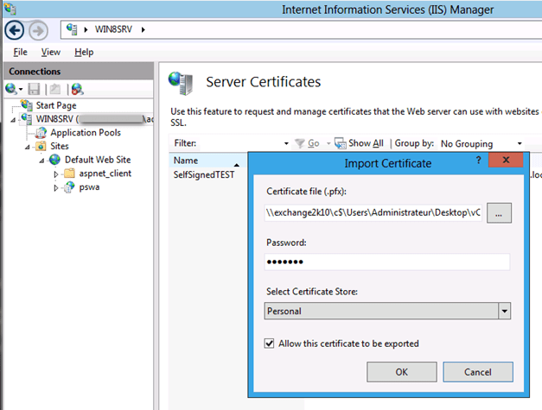This screenshot has height=410, width=542.
Task: Click the Show All filter icon
Action: 340,143
